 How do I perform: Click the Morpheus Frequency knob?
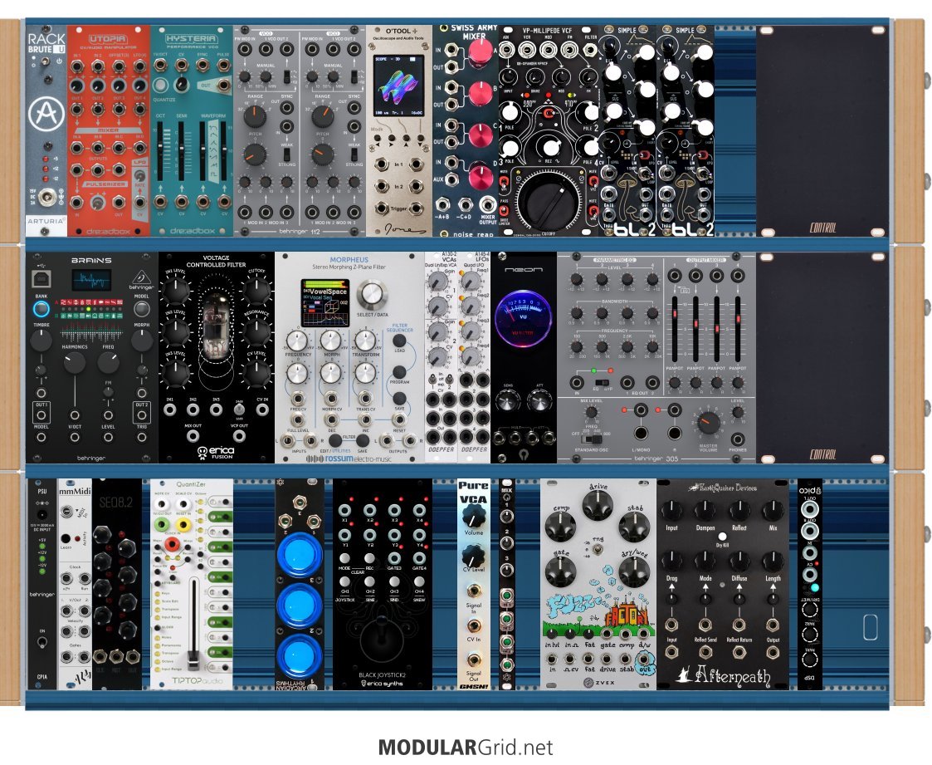296,341
